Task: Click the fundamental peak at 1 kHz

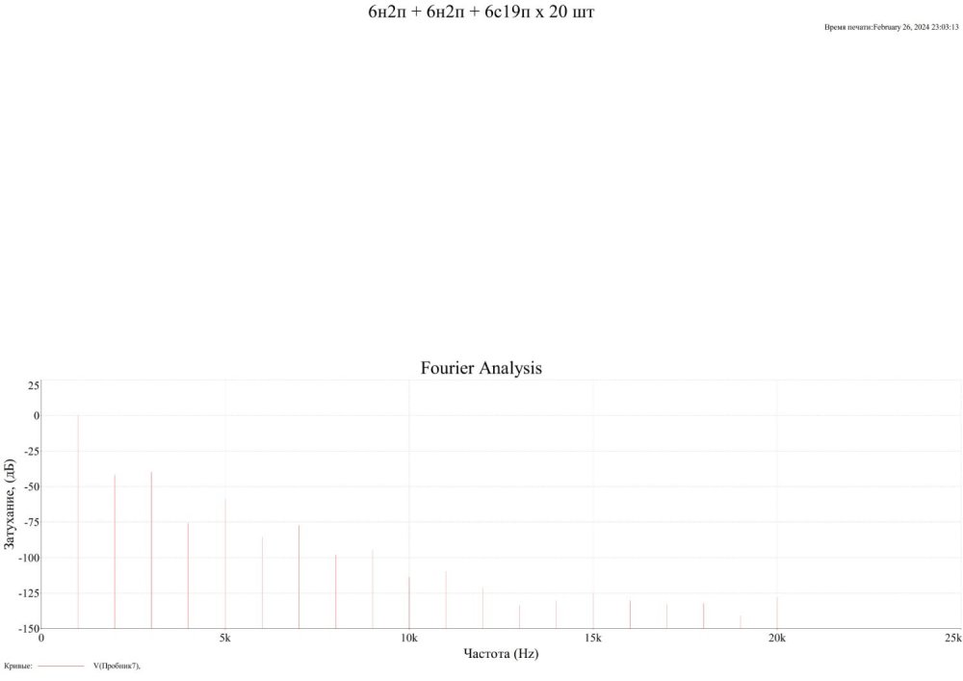Action: [x=78, y=520]
